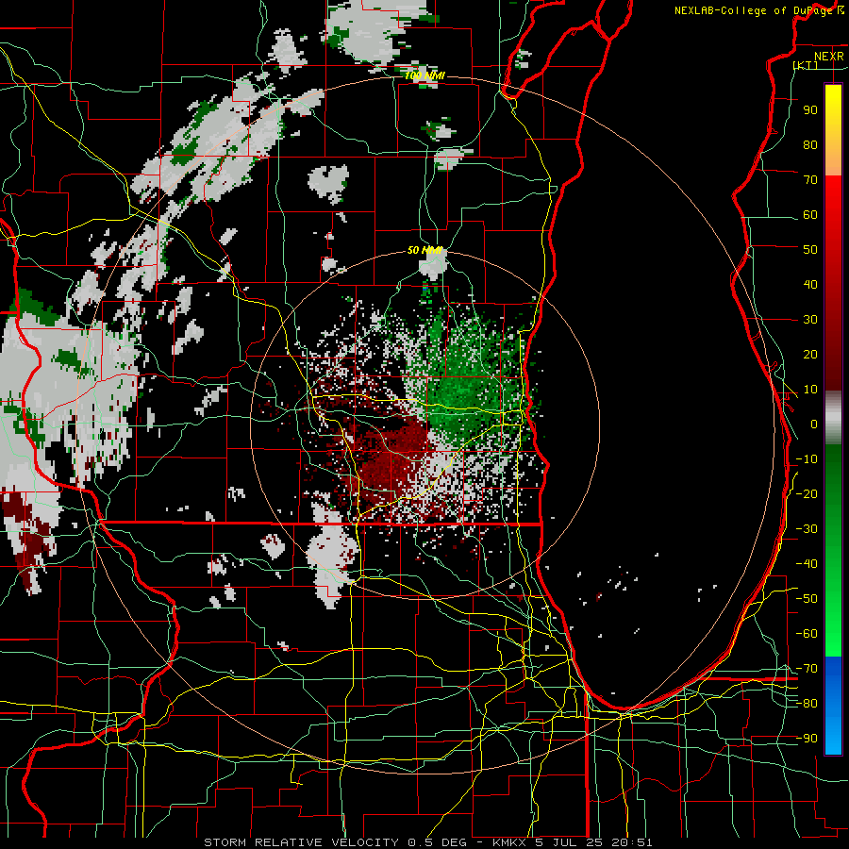This screenshot has height=849, width=849.
Task: Click the 5 JUL 25 date text
Action: pyautogui.click(x=569, y=842)
